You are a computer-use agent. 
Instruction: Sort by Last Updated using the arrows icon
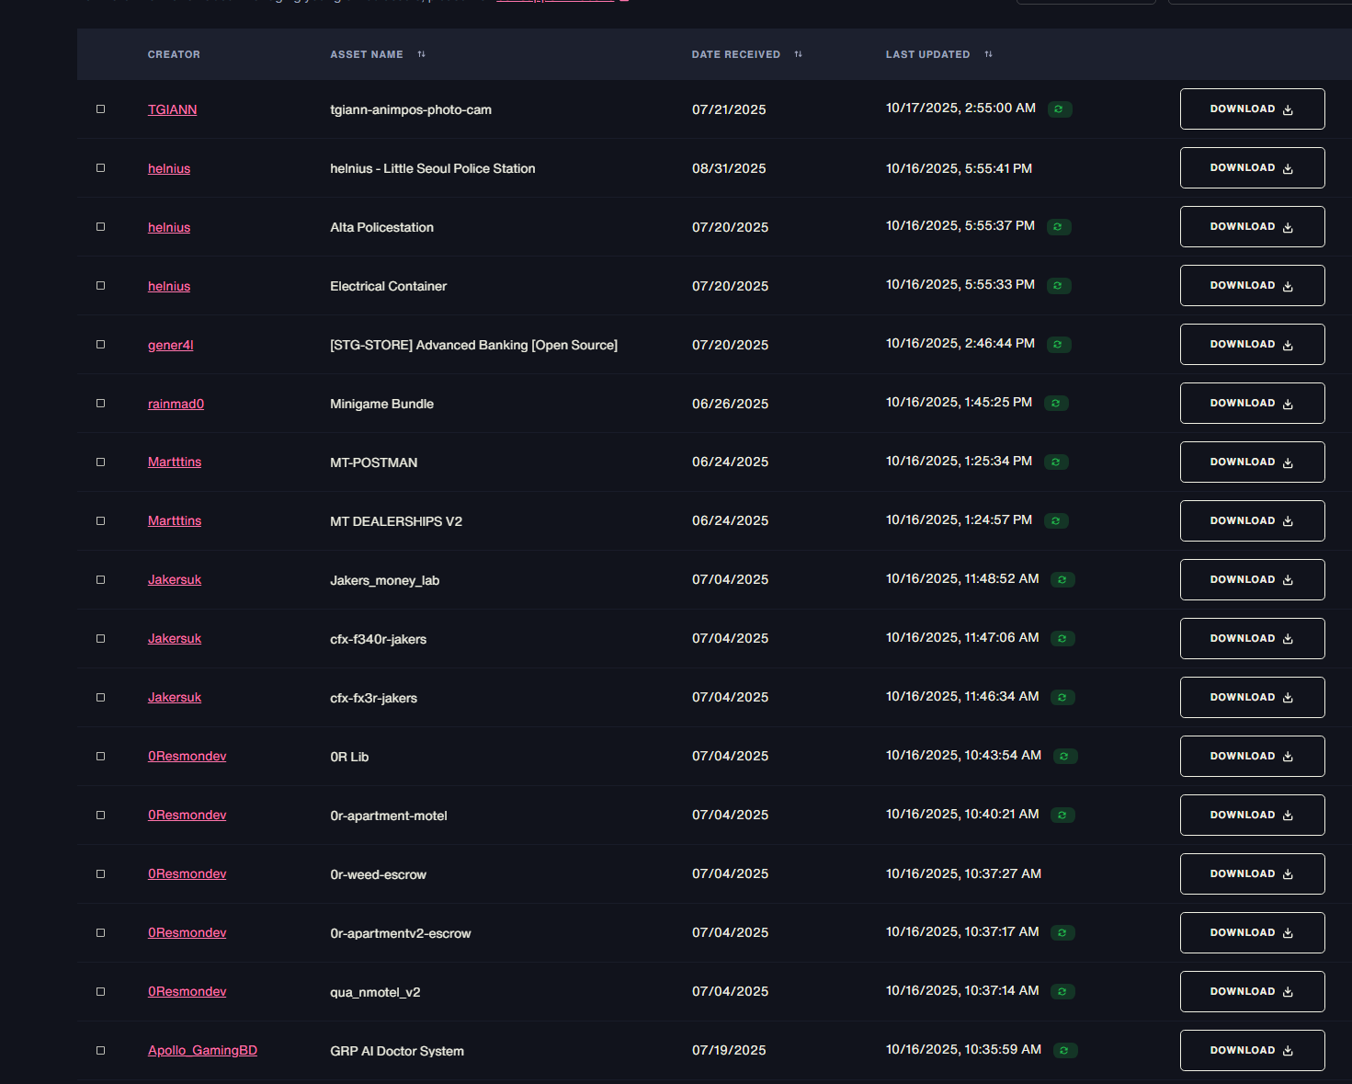tap(989, 54)
